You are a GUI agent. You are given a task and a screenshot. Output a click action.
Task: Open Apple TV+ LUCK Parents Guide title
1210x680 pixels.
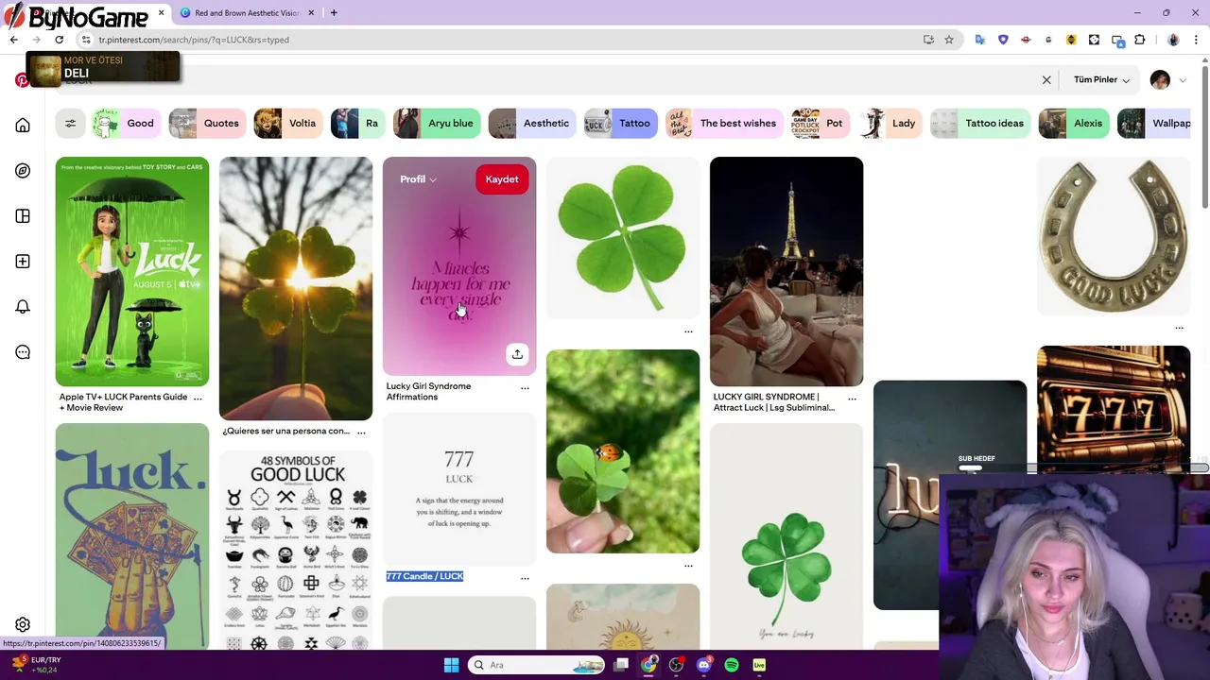click(x=123, y=402)
